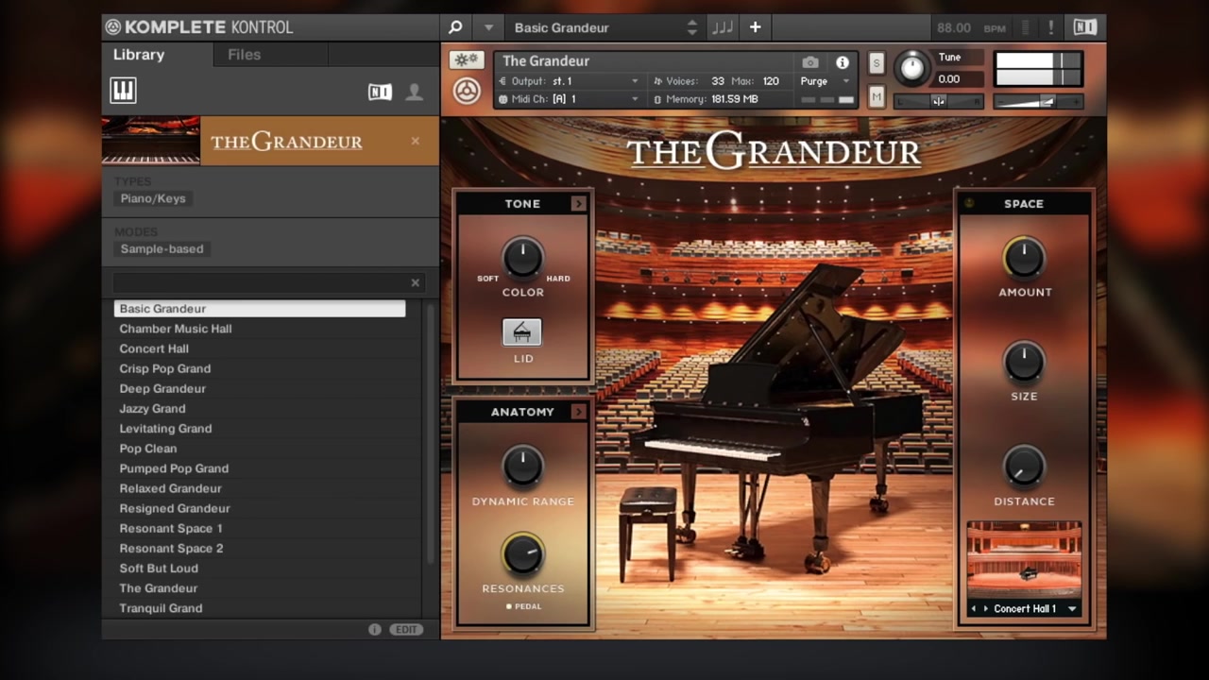
Task: Expand the TONE section arrow
Action: [x=578, y=203]
